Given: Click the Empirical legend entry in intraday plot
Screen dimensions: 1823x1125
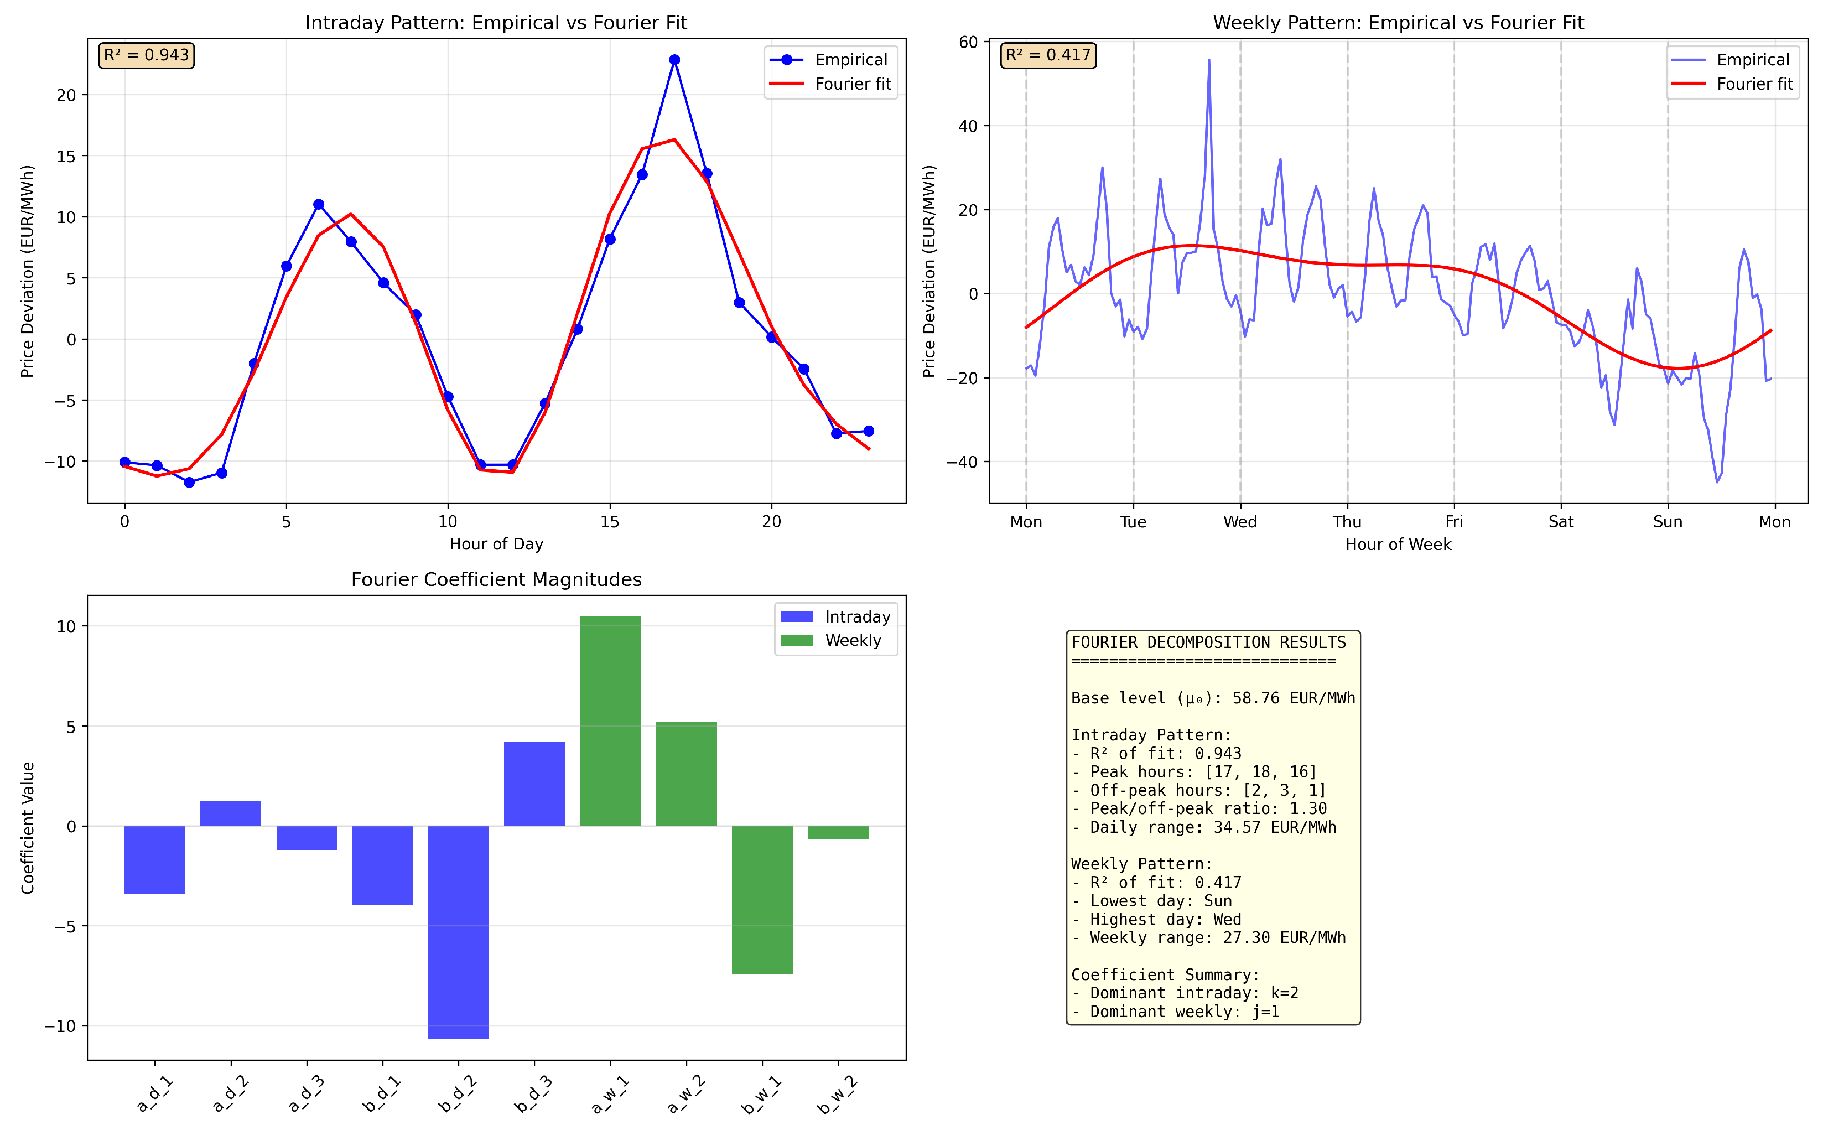Looking at the screenshot, I should pos(850,60).
